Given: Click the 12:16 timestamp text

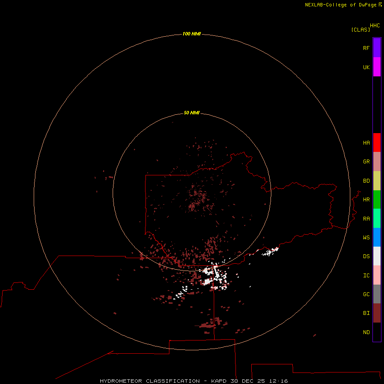Looking at the screenshot, I should [x=278, y=381].
